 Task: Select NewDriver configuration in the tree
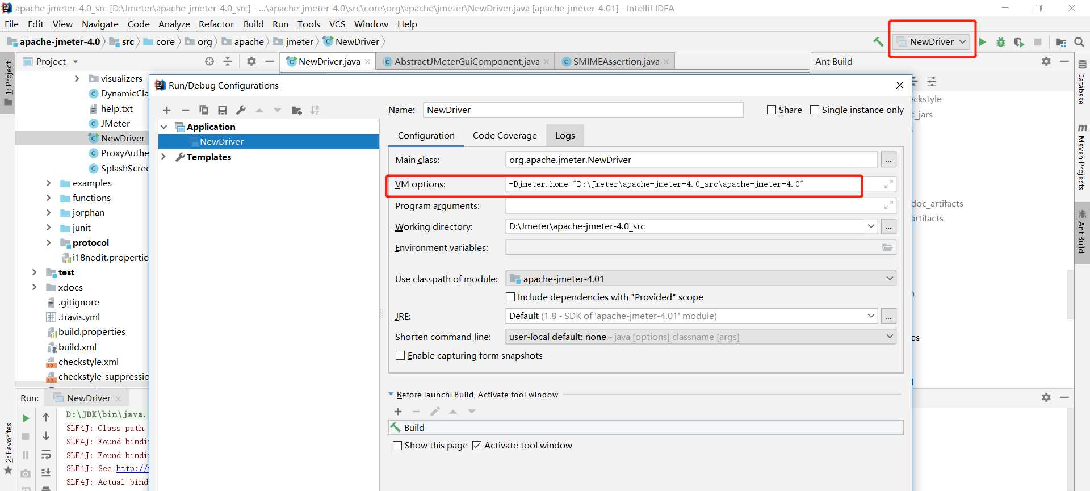click(269, 142)
